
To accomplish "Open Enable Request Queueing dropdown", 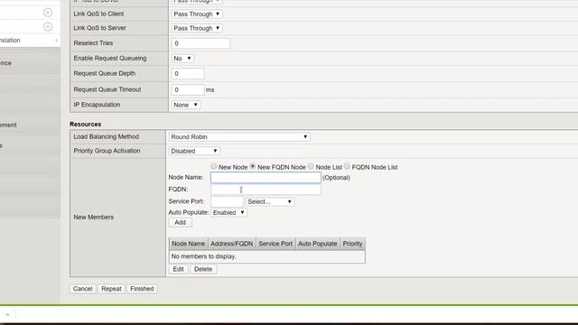I will click(182, 58).
